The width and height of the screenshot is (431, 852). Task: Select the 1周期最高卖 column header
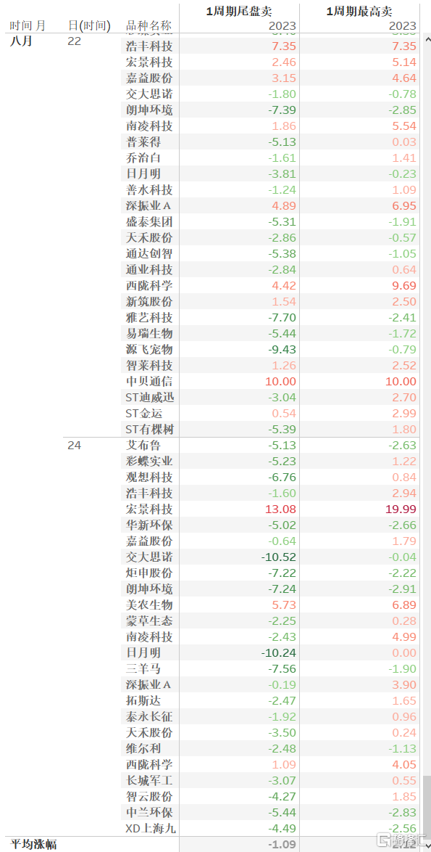click(x=359, y=12)
